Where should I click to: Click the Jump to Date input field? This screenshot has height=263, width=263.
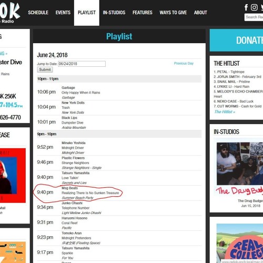click(x=82, y=64)
